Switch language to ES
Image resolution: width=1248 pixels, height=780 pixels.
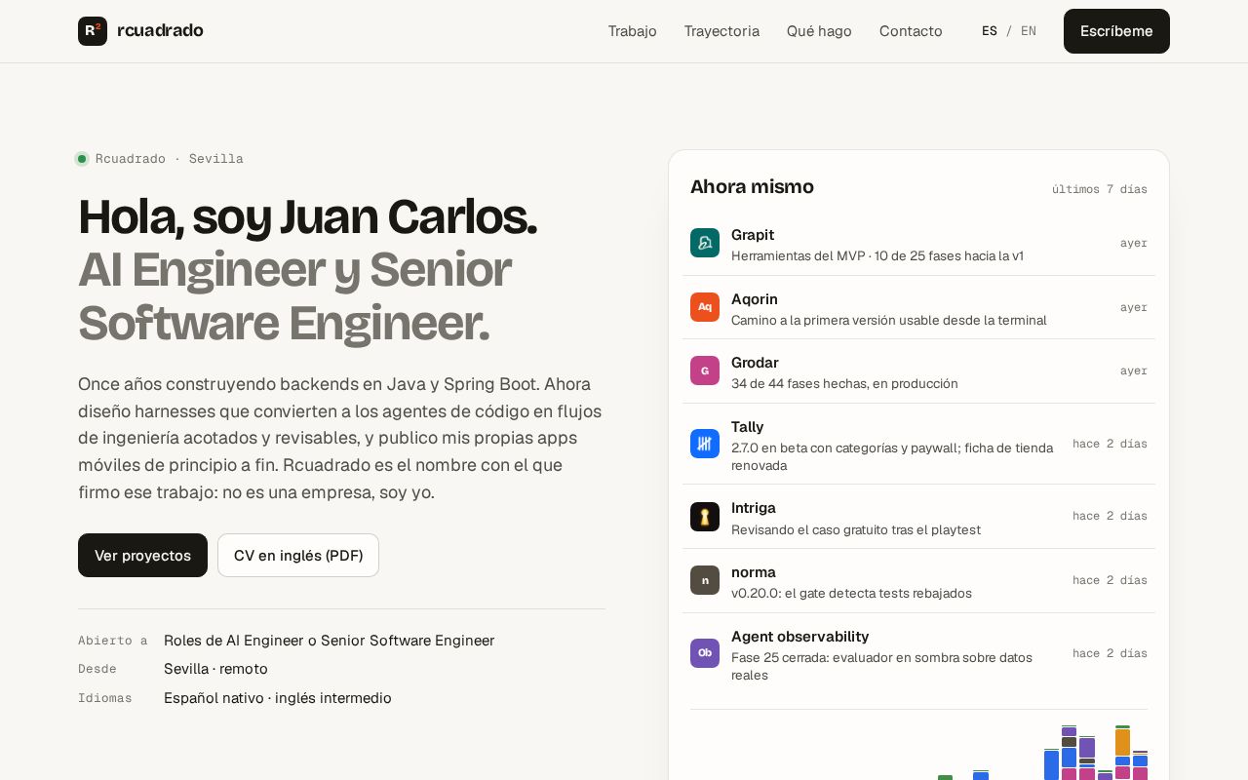click(x=990, y=31)
